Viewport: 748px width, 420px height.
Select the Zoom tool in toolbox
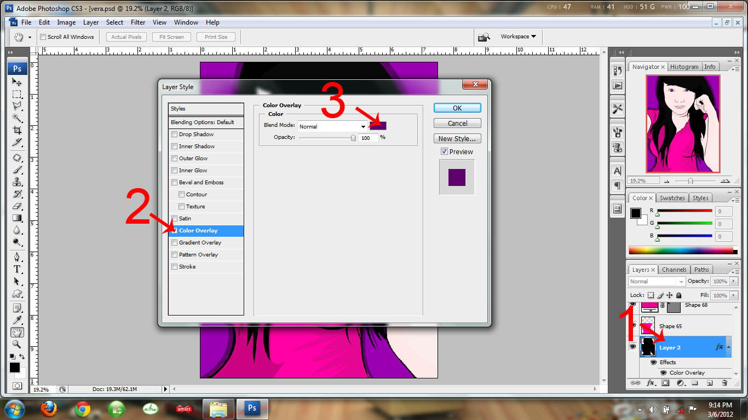coord(17,344)
